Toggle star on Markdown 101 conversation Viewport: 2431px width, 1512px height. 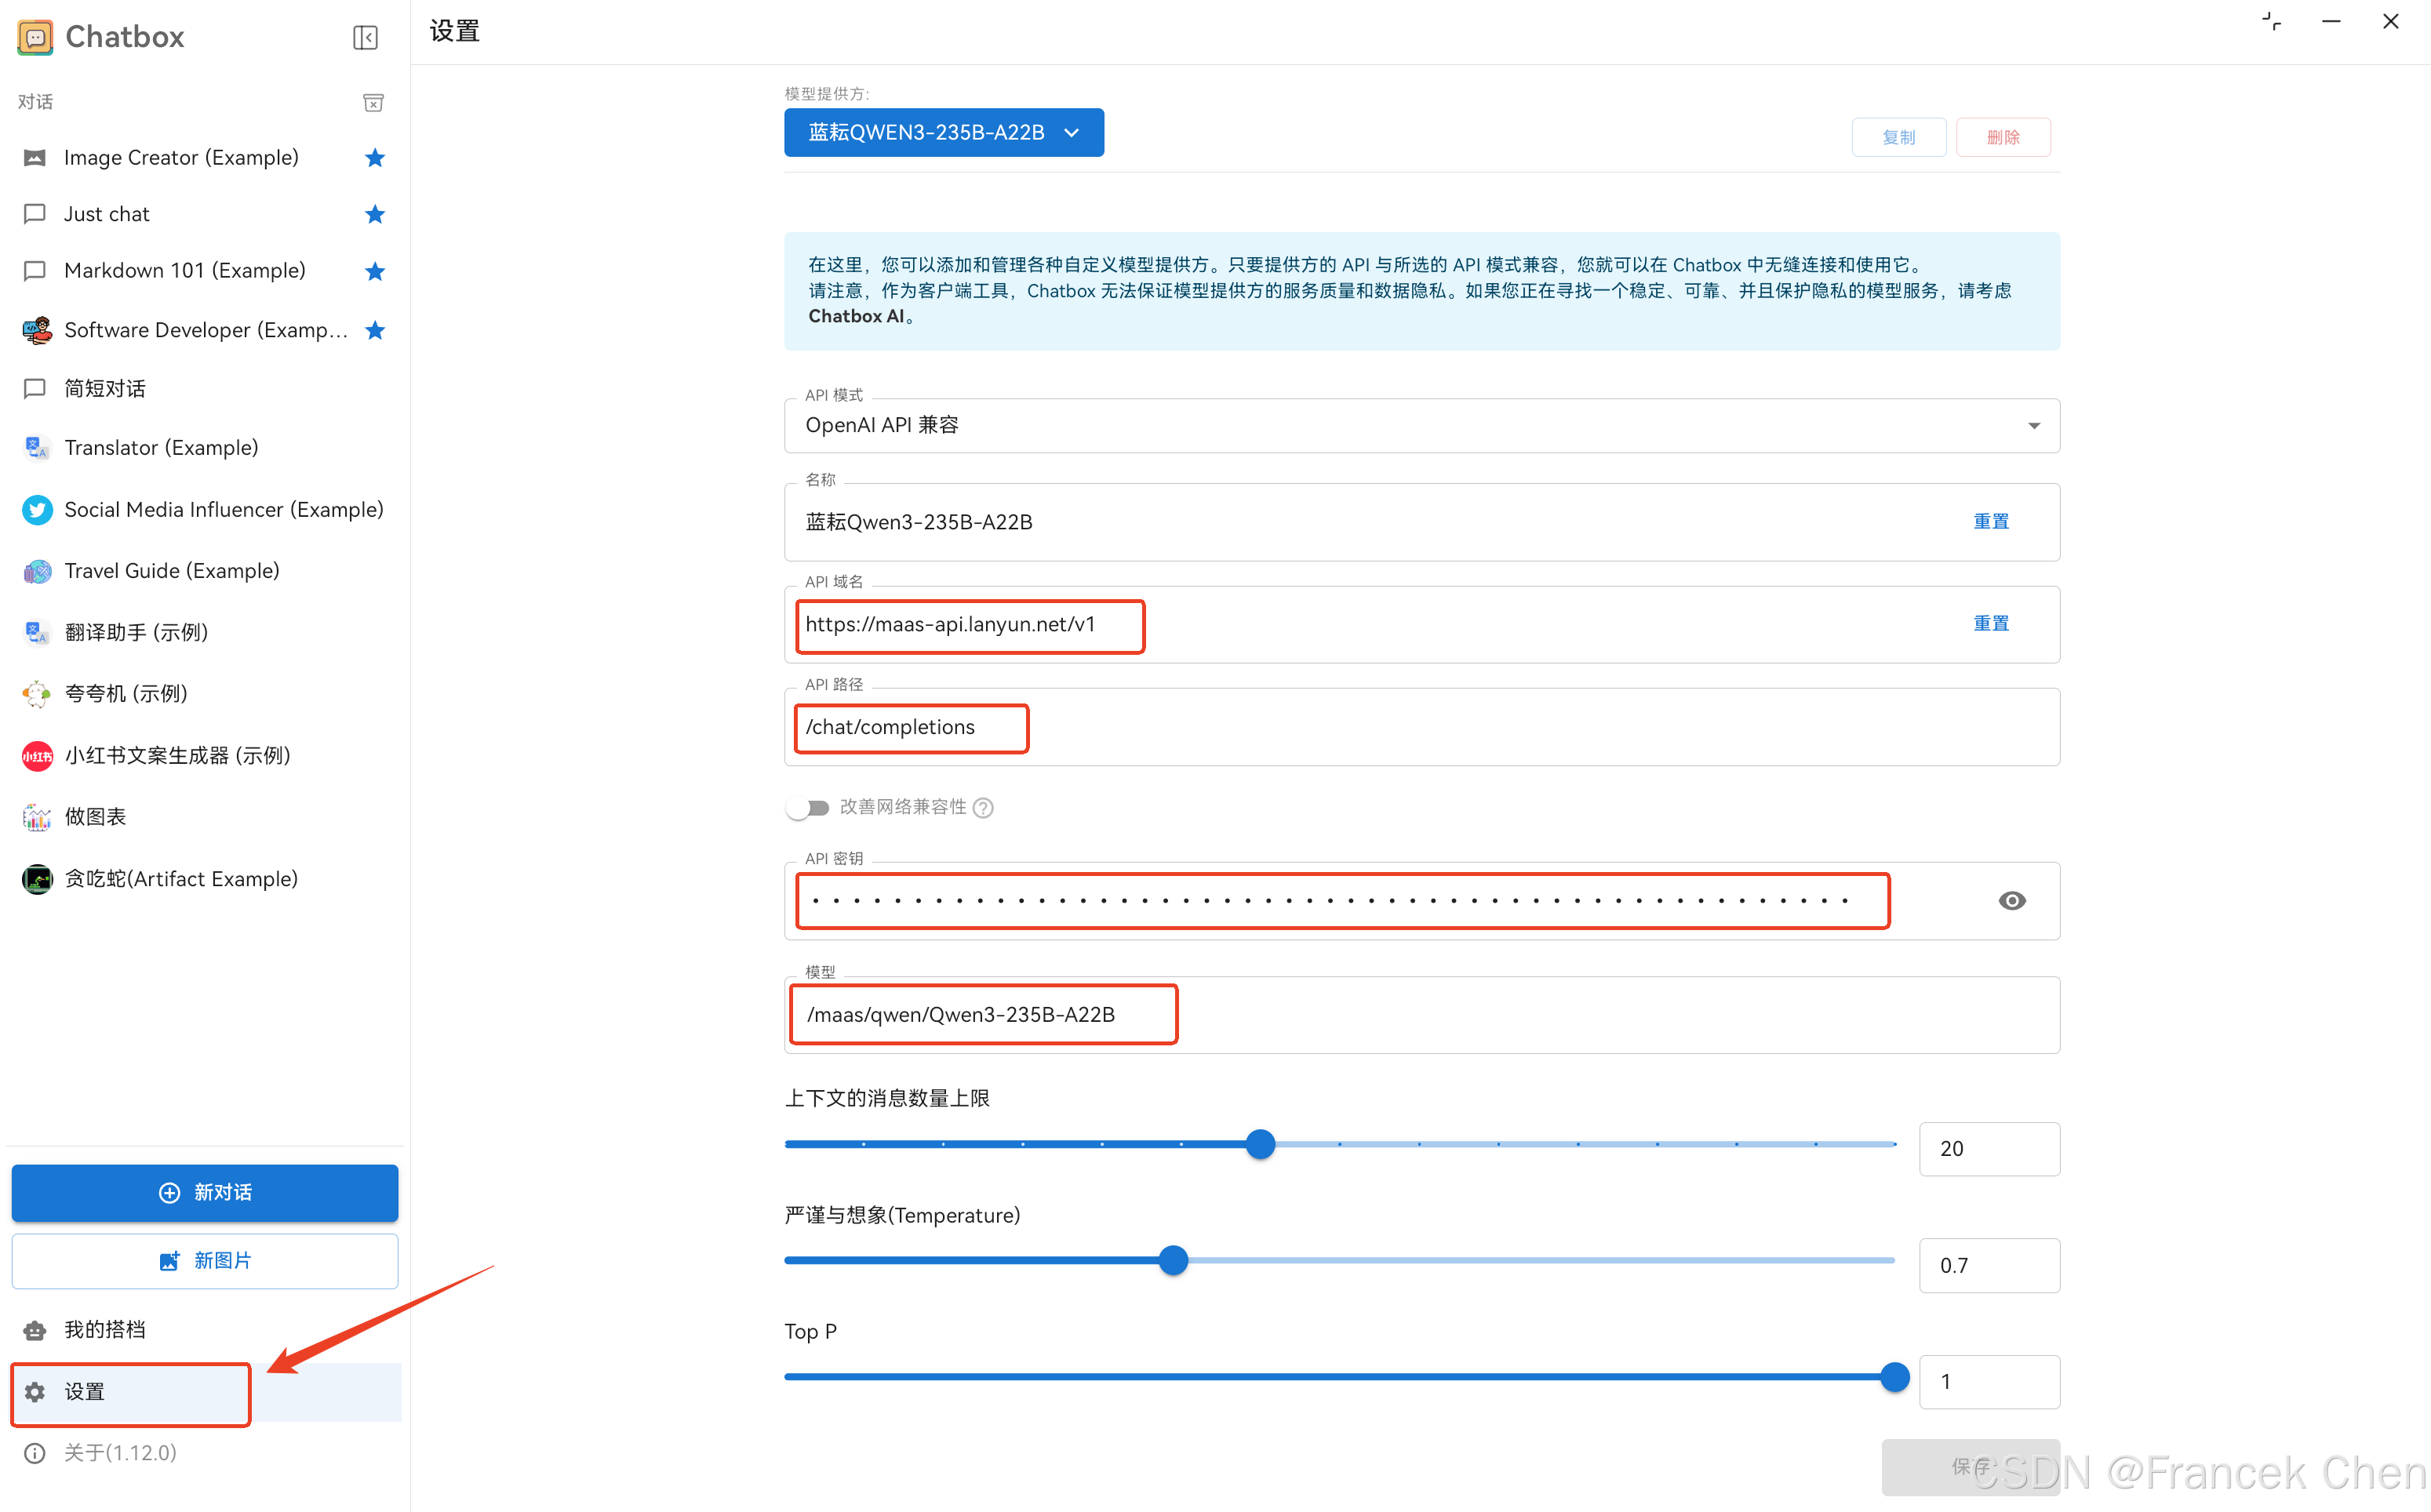point(375,271)
